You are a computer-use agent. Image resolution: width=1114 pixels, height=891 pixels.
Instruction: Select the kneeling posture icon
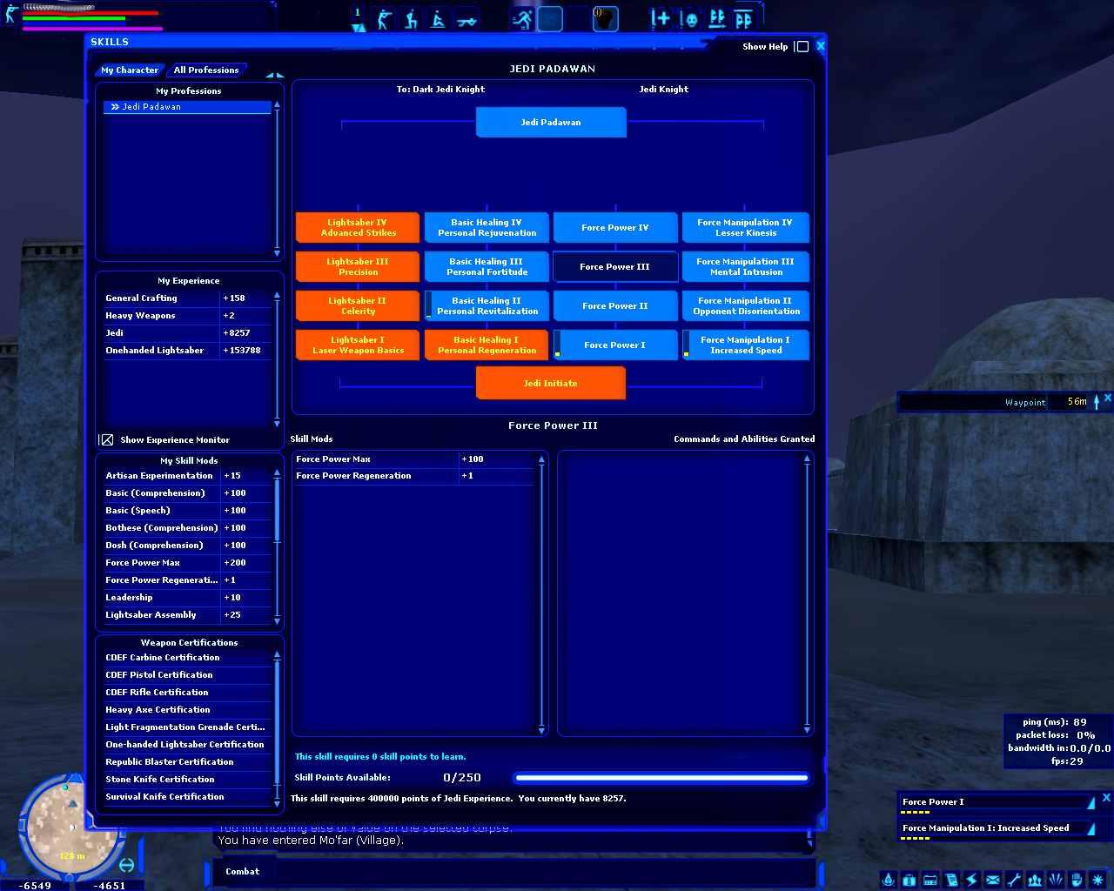pos(411,19)
